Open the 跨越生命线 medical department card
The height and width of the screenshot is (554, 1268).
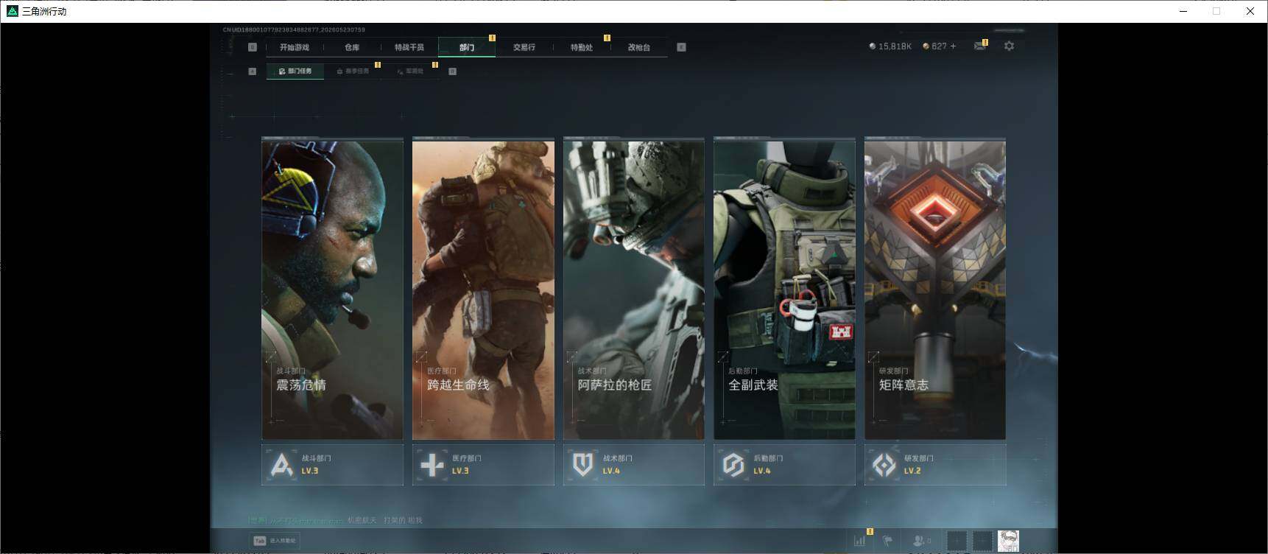pos(483,290)
